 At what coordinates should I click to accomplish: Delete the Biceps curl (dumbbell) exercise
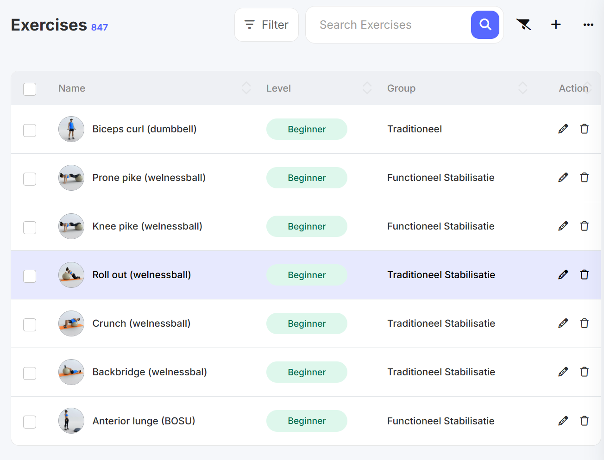(x=585, y=129)
